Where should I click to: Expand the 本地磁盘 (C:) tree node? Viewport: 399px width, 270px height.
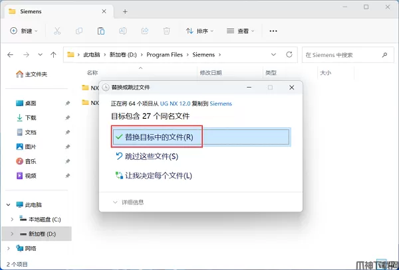pos(12,220)
